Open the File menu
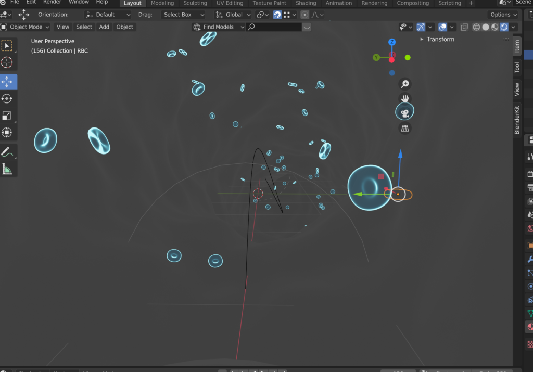This screenshot has height=372, width=533. click(15, 3)
